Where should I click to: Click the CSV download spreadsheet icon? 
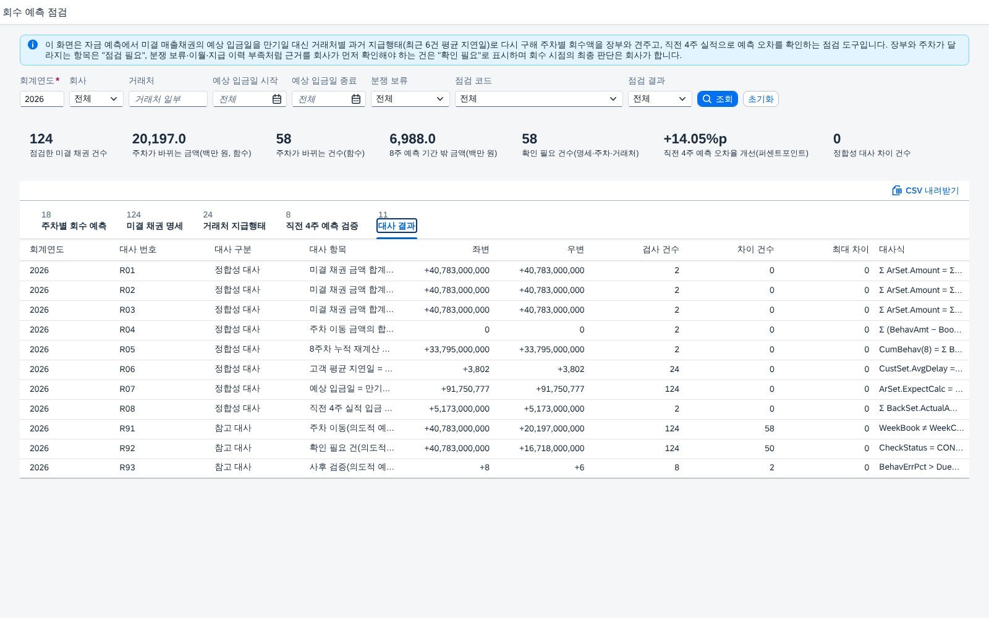[x=897, y=190]
